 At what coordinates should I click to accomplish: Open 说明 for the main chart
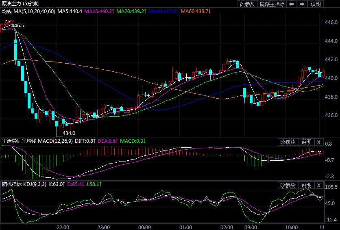click(316, 4)
